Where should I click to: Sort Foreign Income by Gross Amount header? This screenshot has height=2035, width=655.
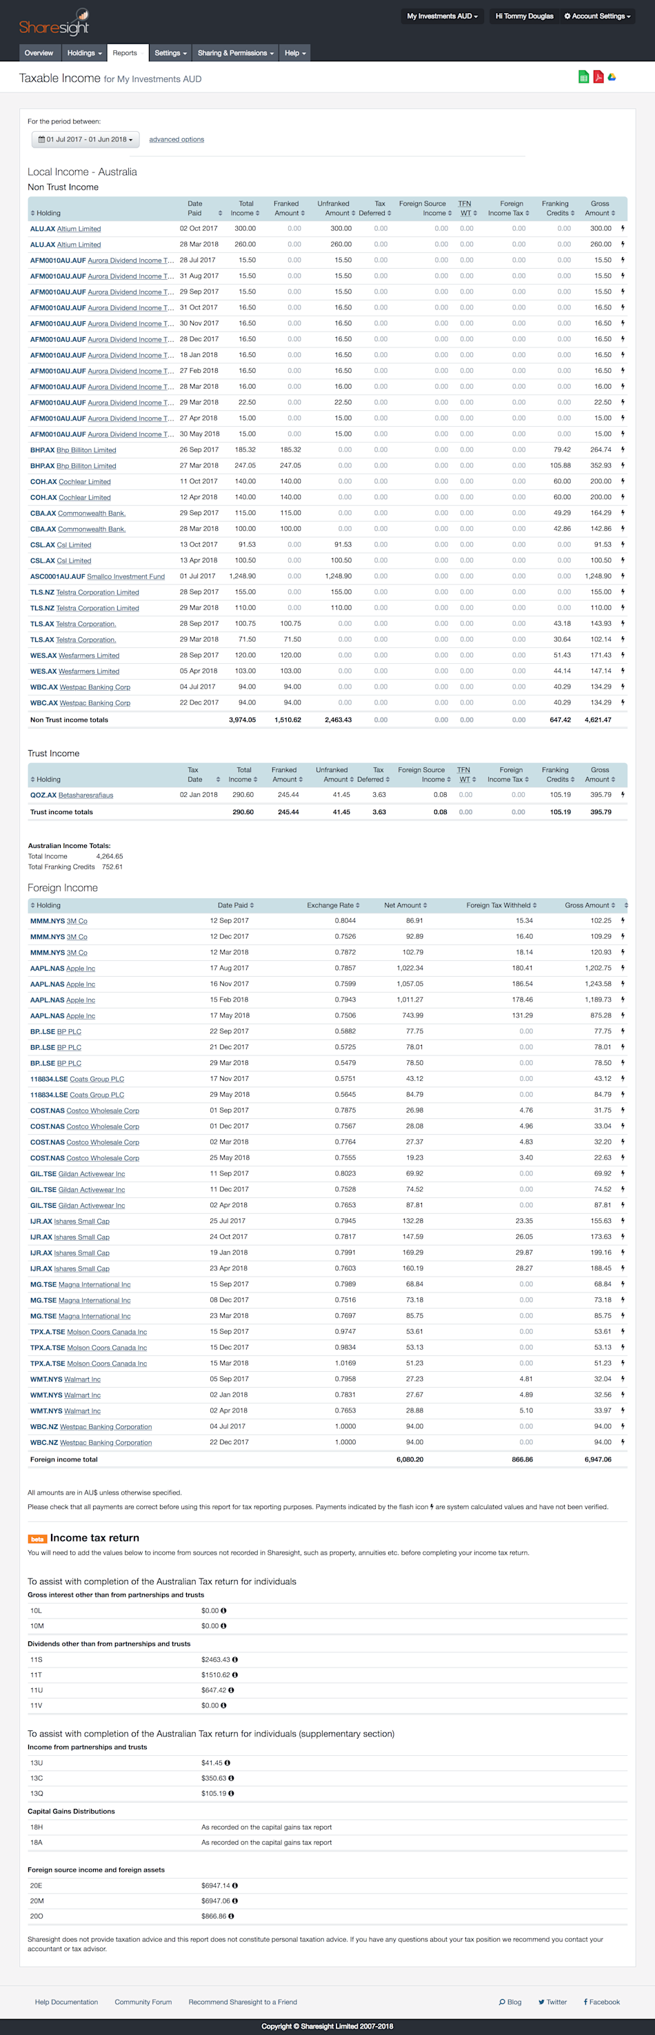pos(589,905)
